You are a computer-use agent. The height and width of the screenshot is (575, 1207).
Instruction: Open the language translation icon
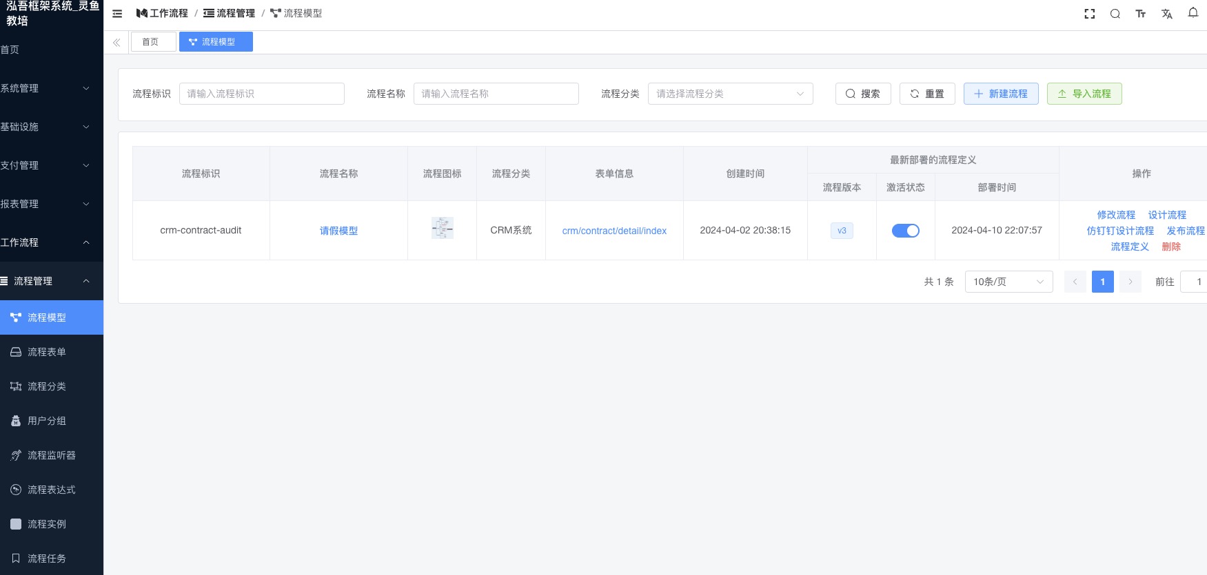pyautogui.click(x=1166, y=14)
